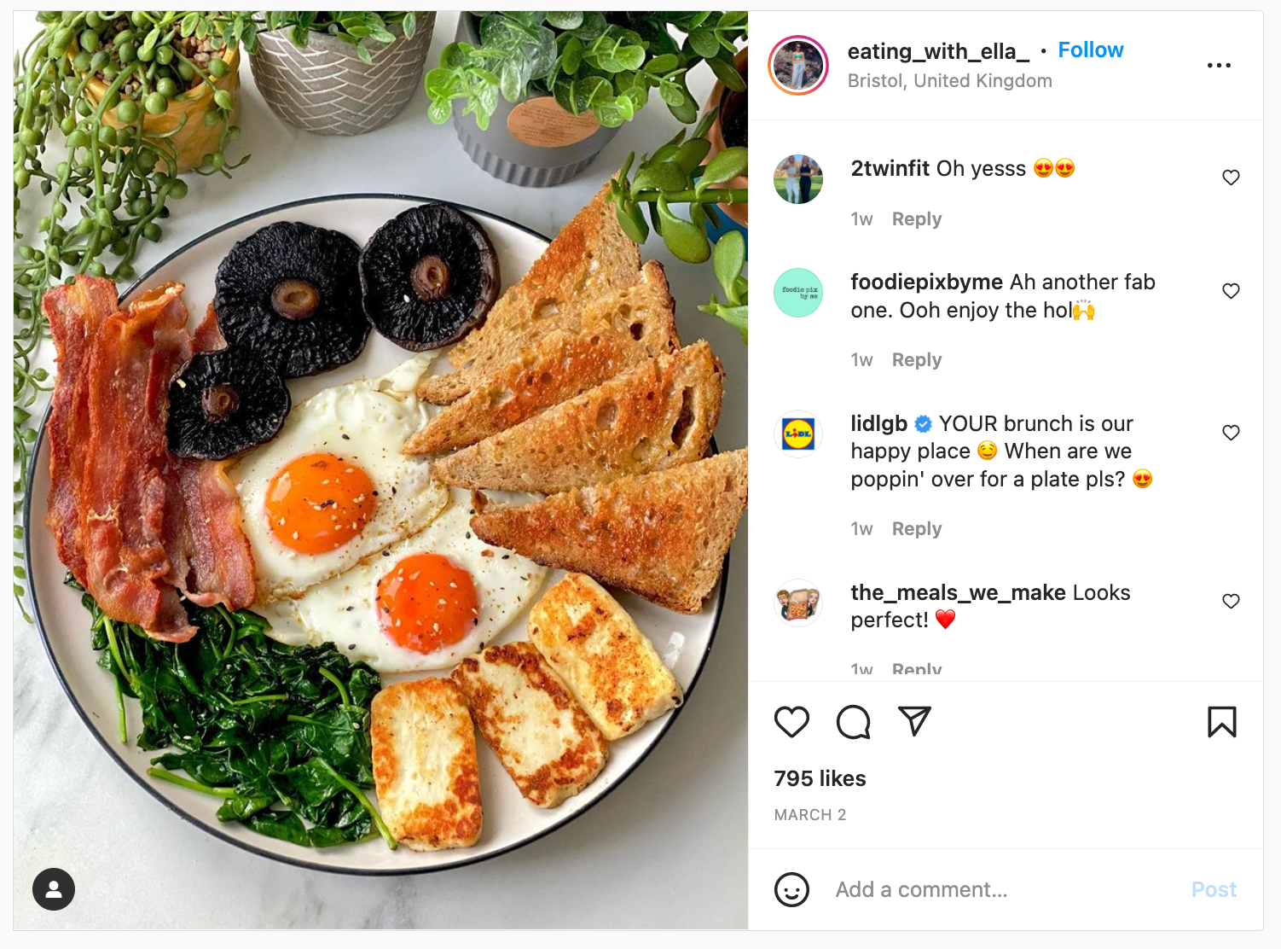Open eating_with_ella_ story avatar
1281x949 pixels.
(798, 65)
